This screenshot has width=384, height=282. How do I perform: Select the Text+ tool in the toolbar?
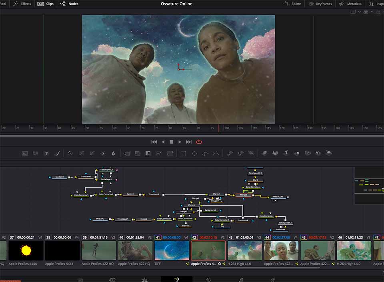(x=46, y=153)
